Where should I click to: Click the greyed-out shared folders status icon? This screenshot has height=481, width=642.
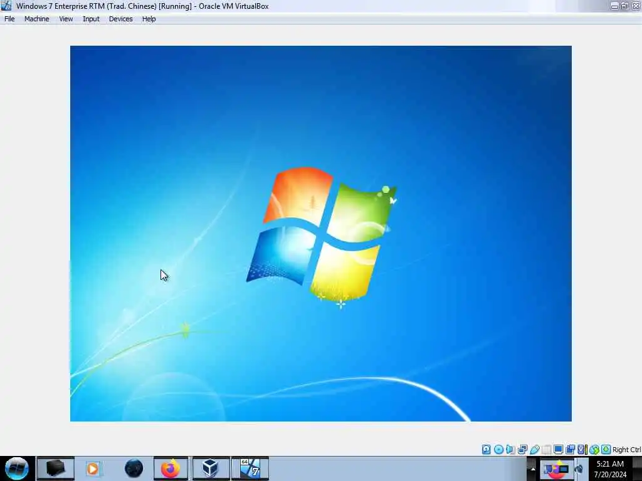pos(546,450)
